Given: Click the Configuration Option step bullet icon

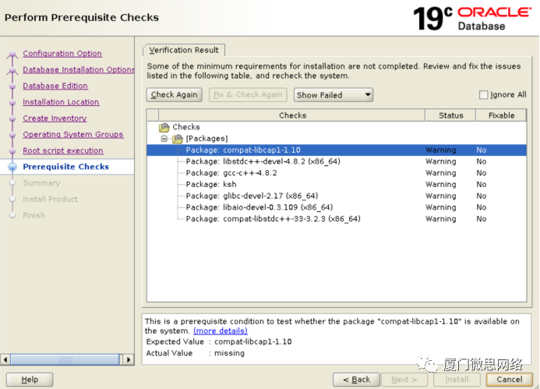Looking at the screenshot, I should [x=12, y=55].
